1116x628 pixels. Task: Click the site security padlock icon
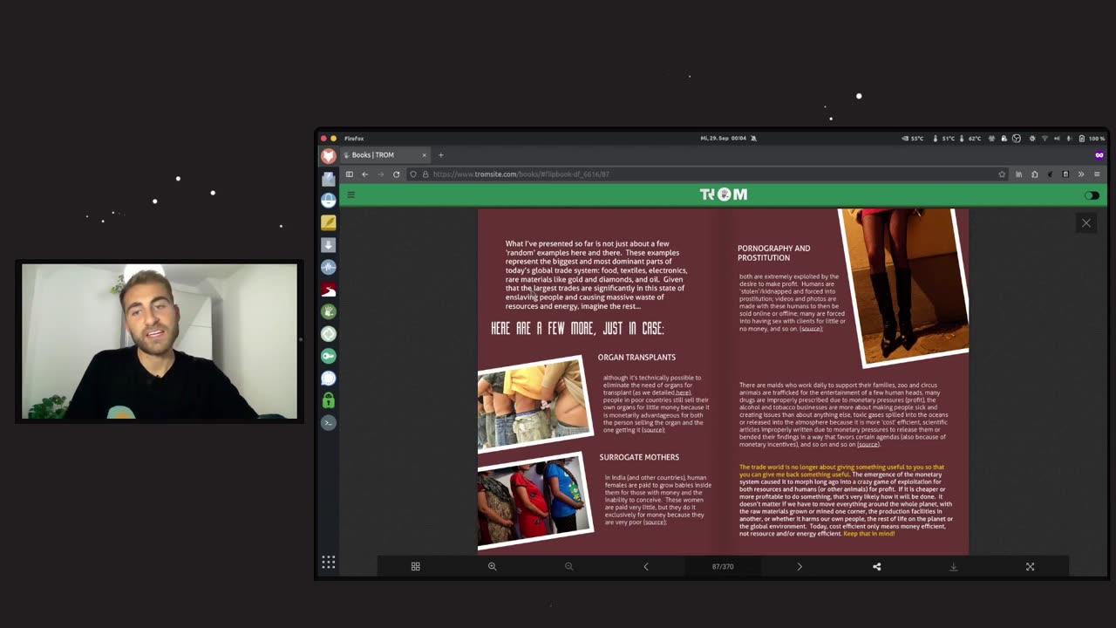[425, 174]
